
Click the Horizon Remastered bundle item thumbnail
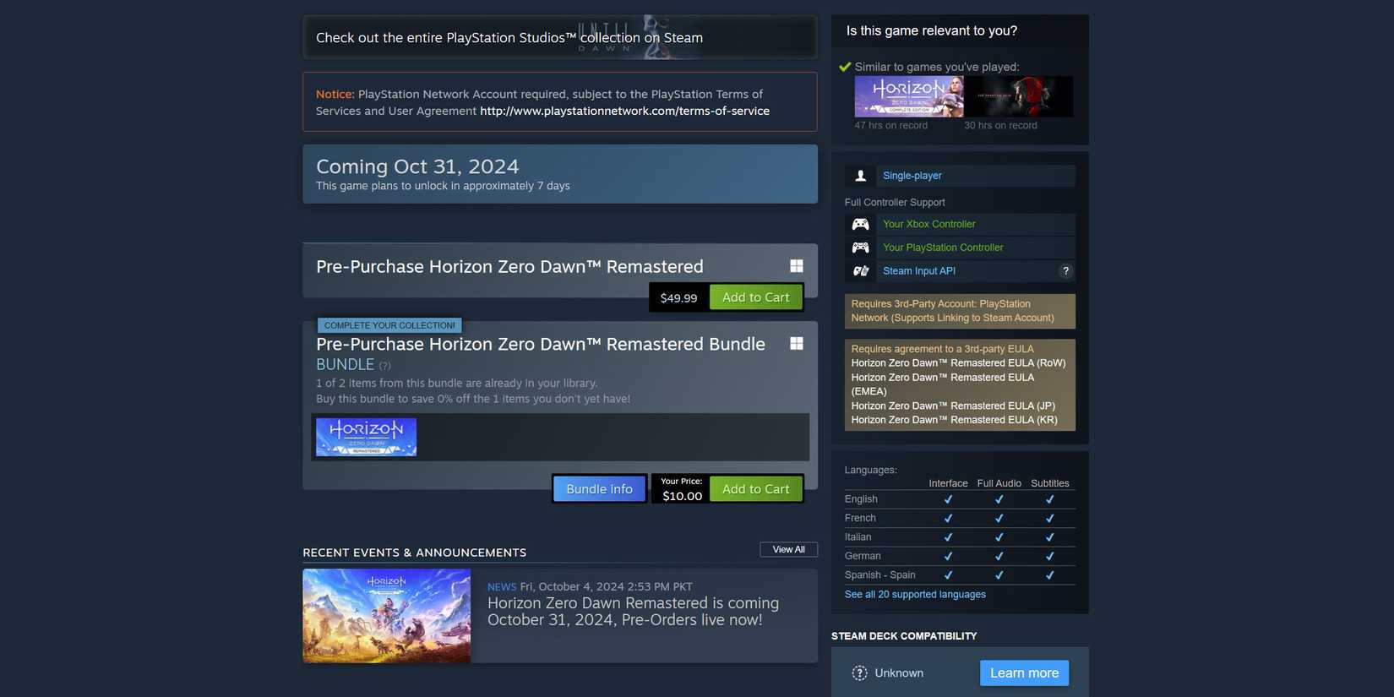(366, 438)
